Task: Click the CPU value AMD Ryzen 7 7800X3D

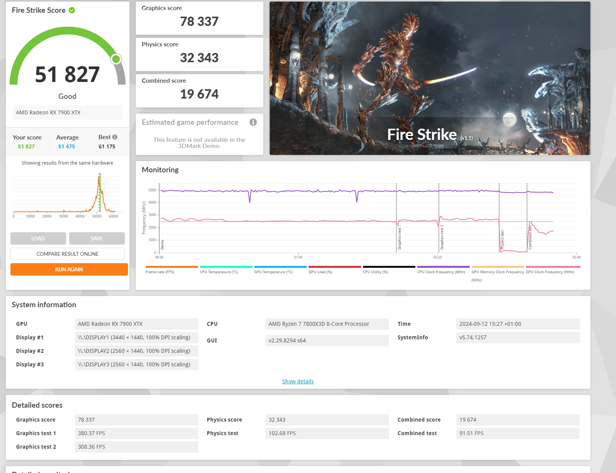Action: 327,324
